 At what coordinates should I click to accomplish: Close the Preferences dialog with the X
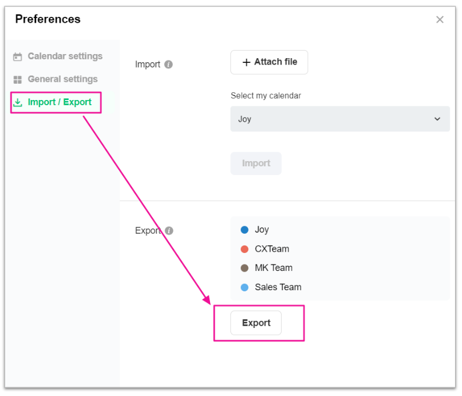(x=440, y=20)
